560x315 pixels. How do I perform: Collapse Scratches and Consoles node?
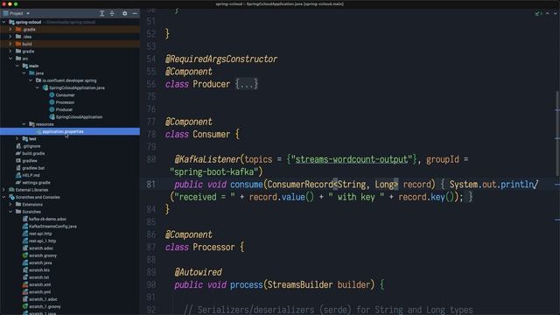3,197
